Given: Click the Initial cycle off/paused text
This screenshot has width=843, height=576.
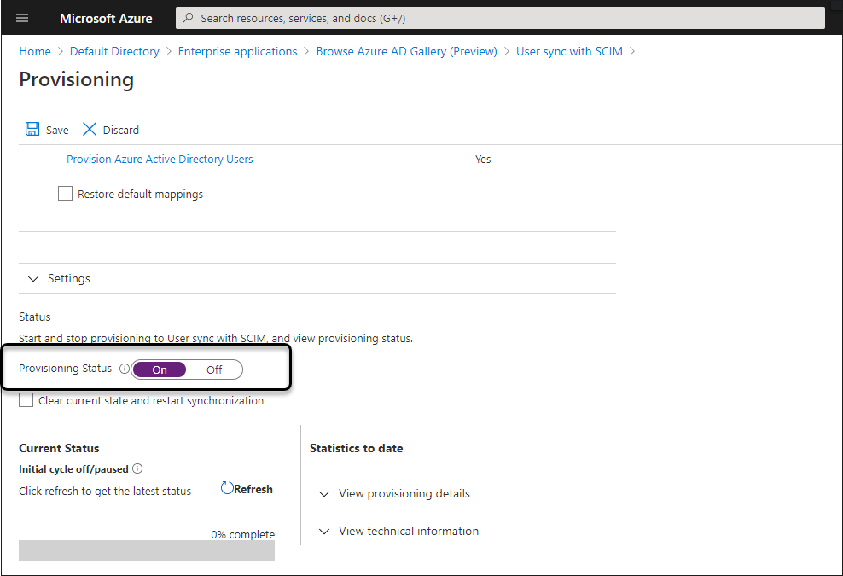Looking at the screenshot, I should [x=73, y=469].
